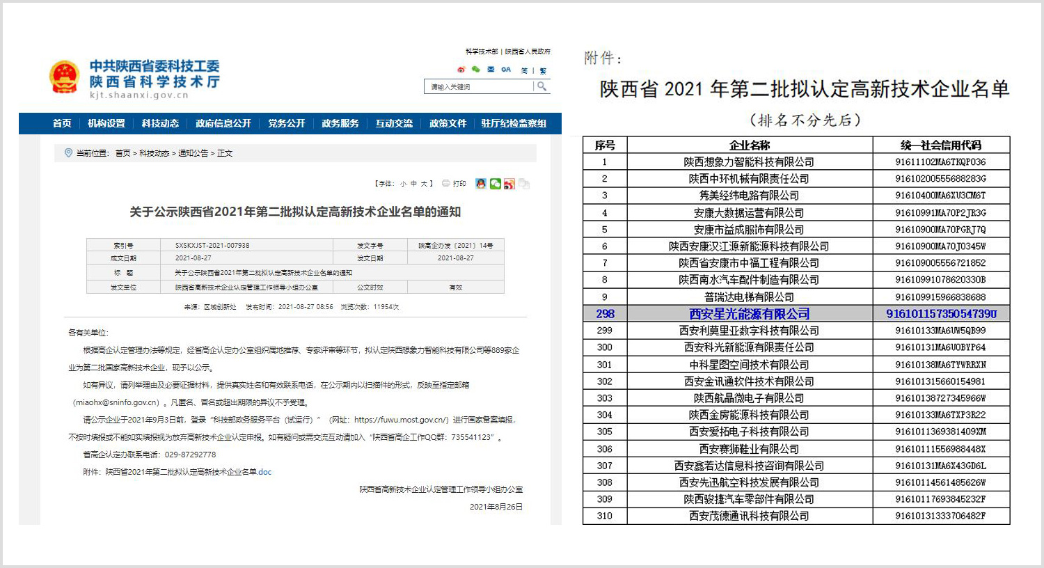Open the WeChat icon beside the header mail icon
Image resolution: width=1044 pixels, height=568 pixels.
pos(475,70)
